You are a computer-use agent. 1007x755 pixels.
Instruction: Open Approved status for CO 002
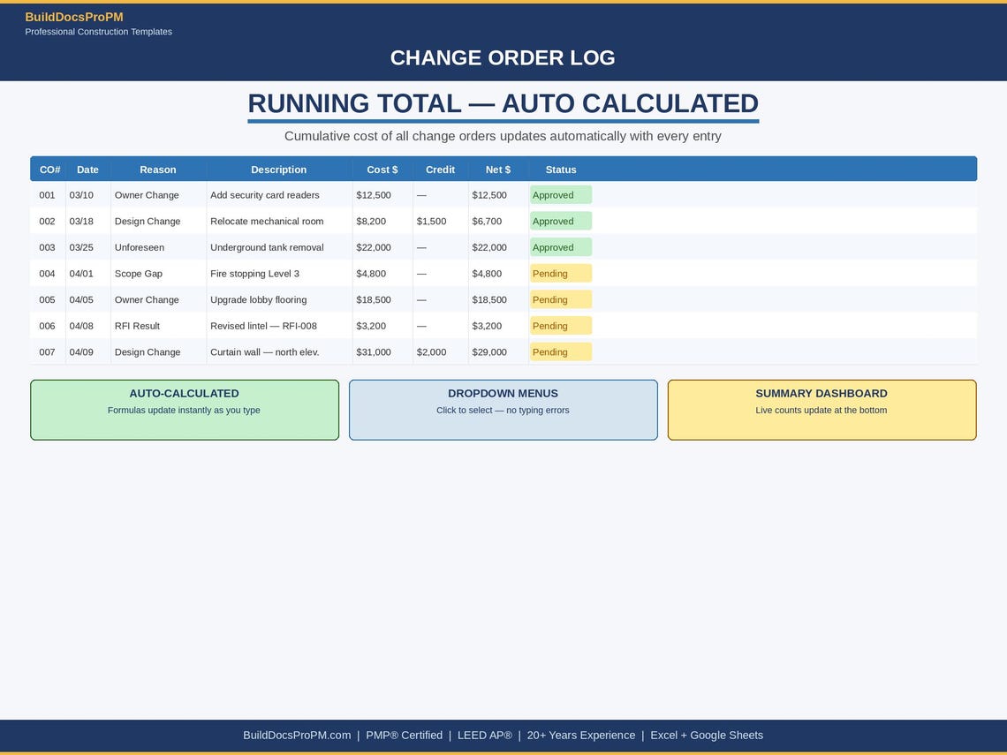pyautogui.click(x=561, y=222)
